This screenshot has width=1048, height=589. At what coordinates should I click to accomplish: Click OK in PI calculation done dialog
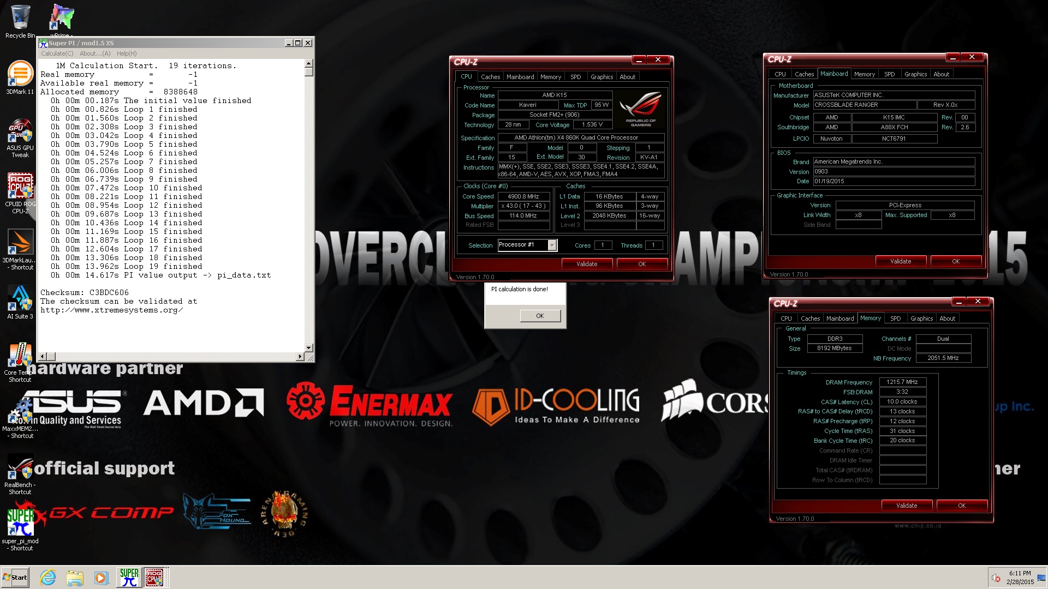tap(540, 316)
